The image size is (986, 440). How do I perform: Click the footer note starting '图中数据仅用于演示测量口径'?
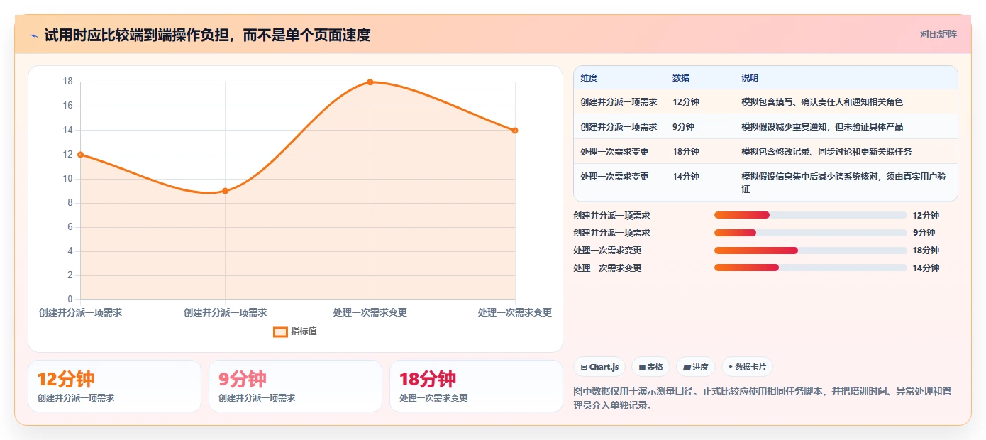[765, 399]
